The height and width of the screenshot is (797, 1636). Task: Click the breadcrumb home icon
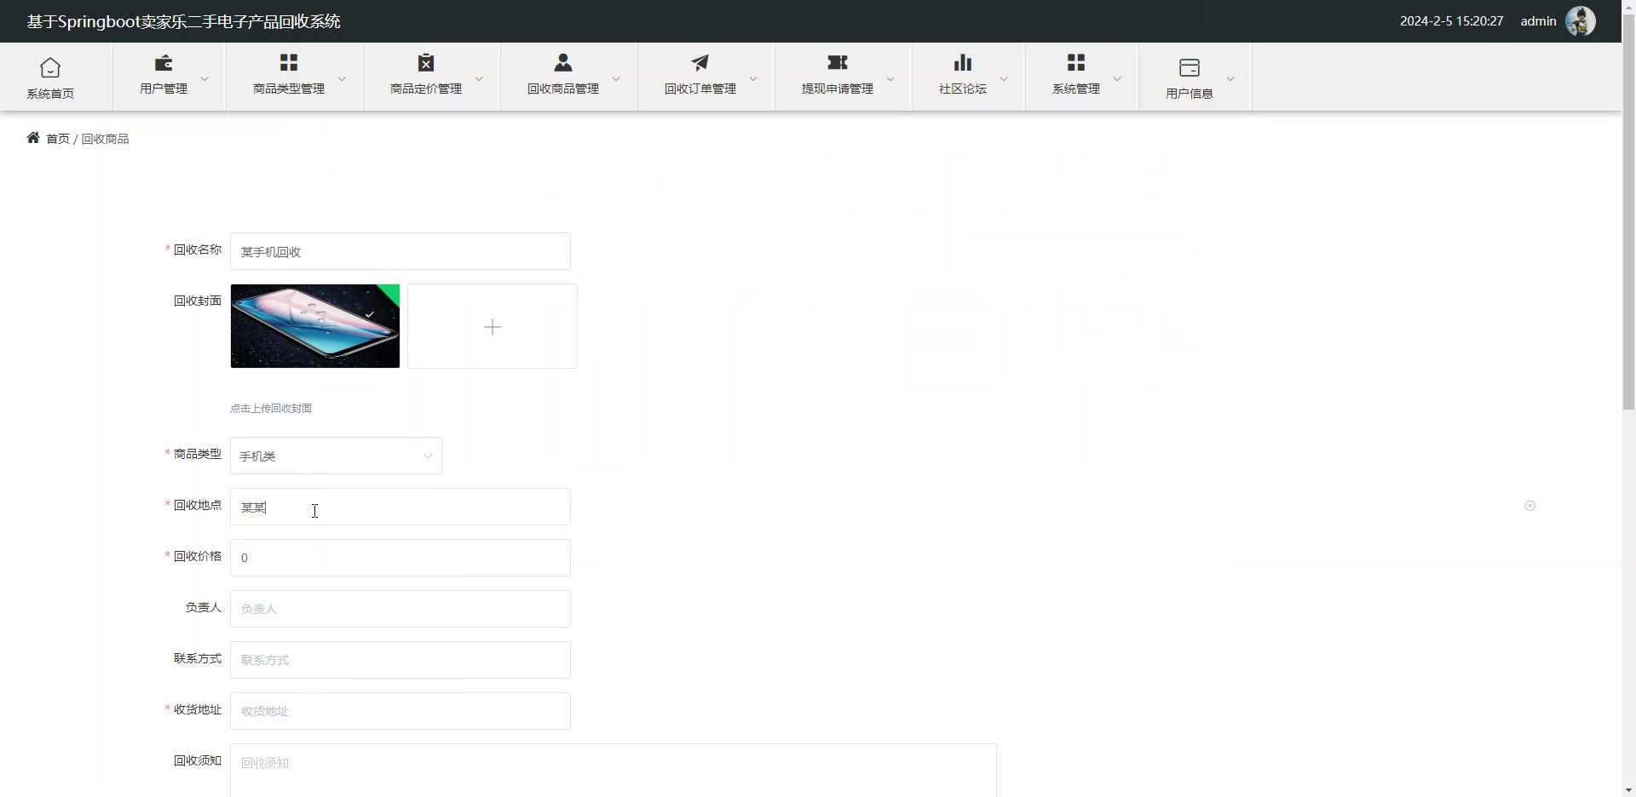pyautogui.click(x=33, y=138)
